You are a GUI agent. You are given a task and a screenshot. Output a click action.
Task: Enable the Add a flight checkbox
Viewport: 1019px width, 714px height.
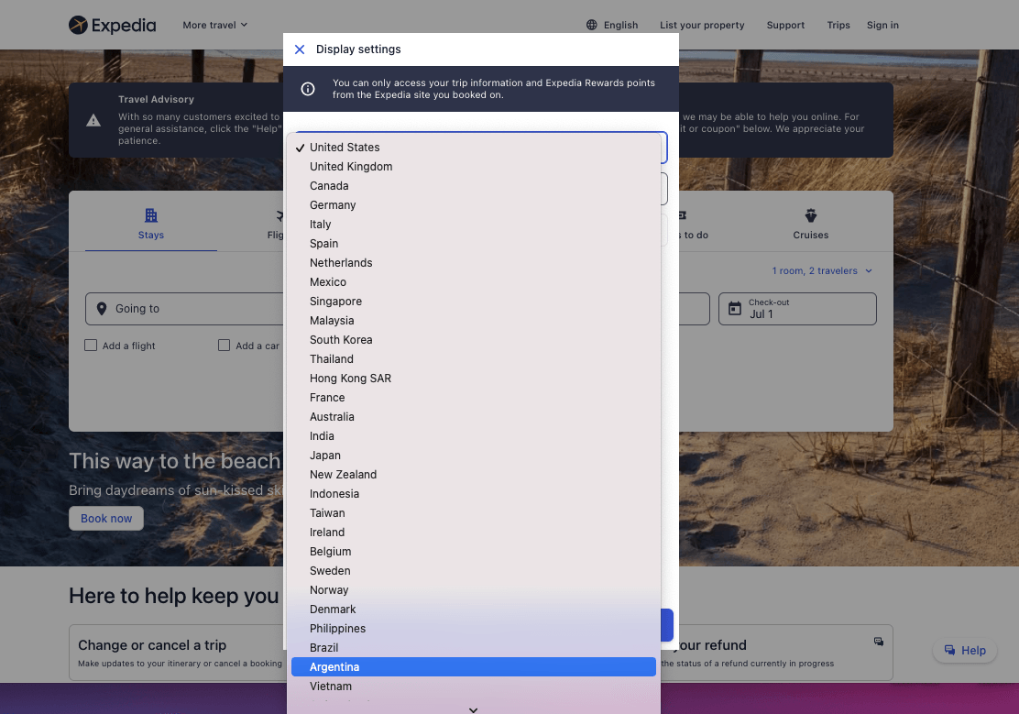91,345
